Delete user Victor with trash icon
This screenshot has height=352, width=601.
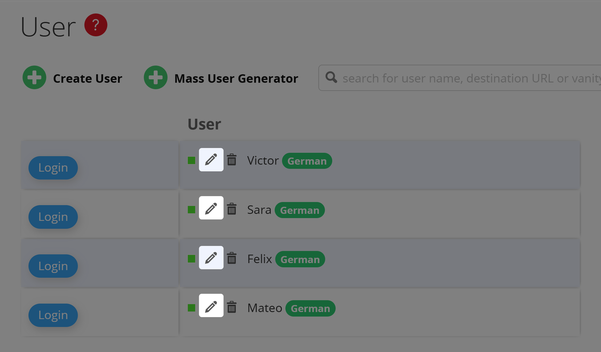(232, 160)
